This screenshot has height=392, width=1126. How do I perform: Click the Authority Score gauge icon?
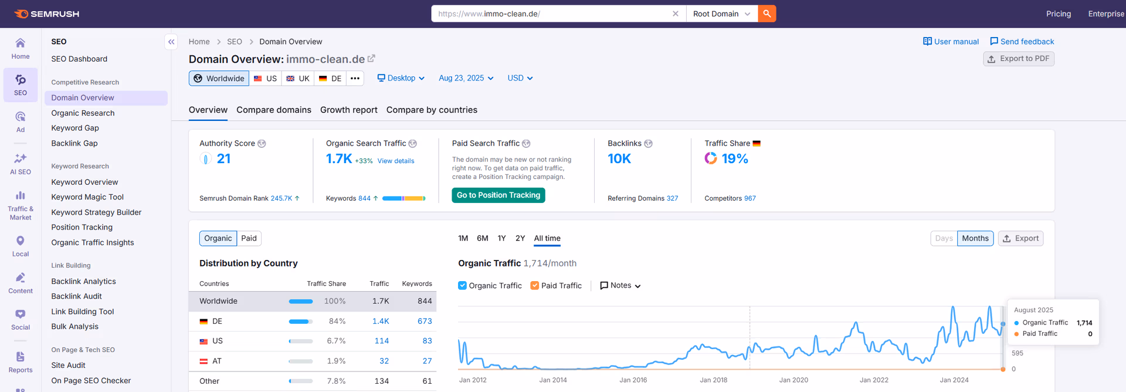pyautogui.click(x=206, y=158)
